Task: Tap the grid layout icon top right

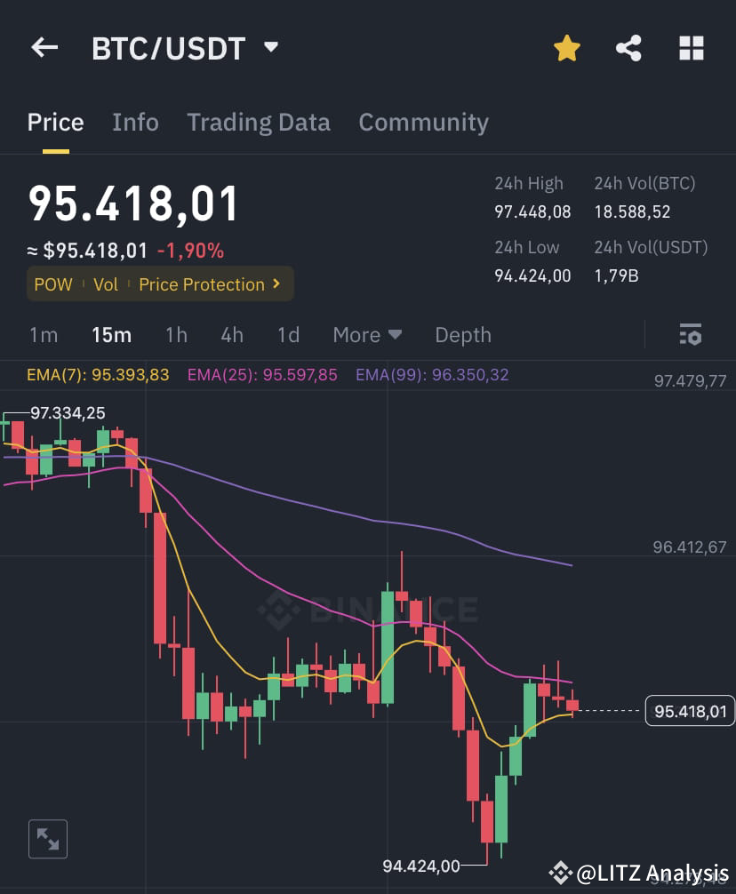Action: click(691, 48)
